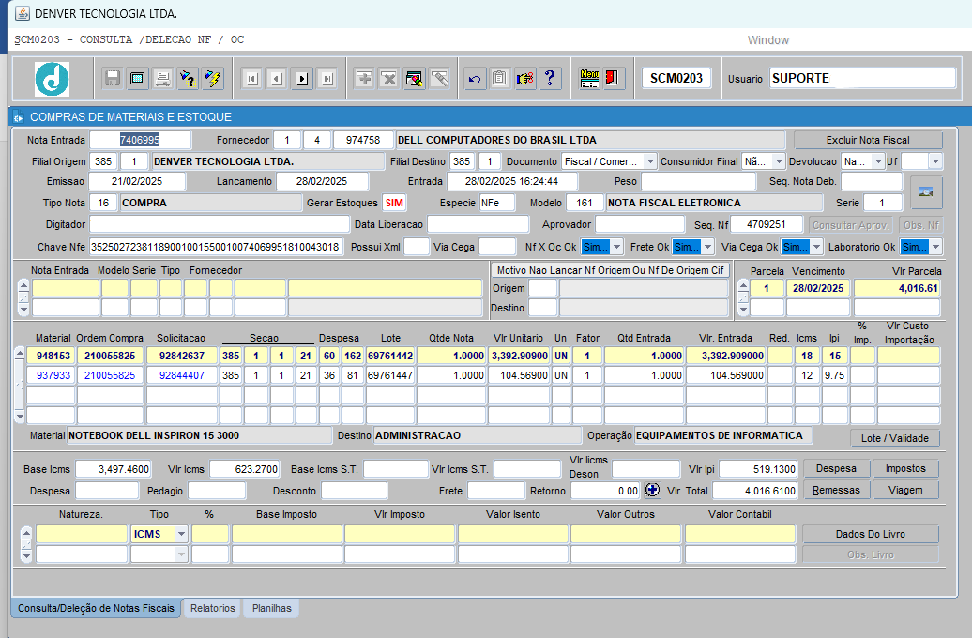Click the Print icon in toolbar
Viewport: 972px width, 638px height.
click(x=162, y=79)
